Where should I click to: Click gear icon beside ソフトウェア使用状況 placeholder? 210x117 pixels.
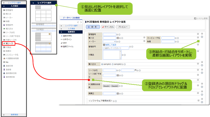pos(114,101)
